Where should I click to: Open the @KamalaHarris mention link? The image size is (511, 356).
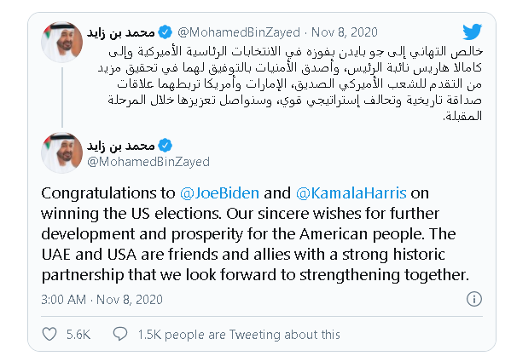click(x=351, y=193)
